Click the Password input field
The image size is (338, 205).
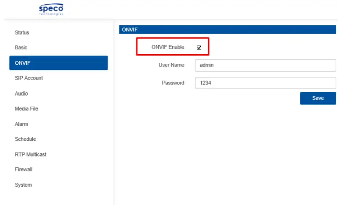265,83
